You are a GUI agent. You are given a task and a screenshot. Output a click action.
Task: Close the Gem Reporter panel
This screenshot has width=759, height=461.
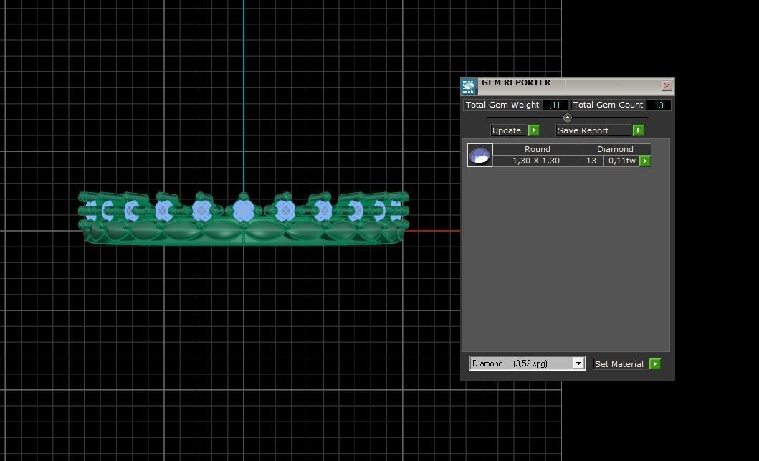(667, 86)
